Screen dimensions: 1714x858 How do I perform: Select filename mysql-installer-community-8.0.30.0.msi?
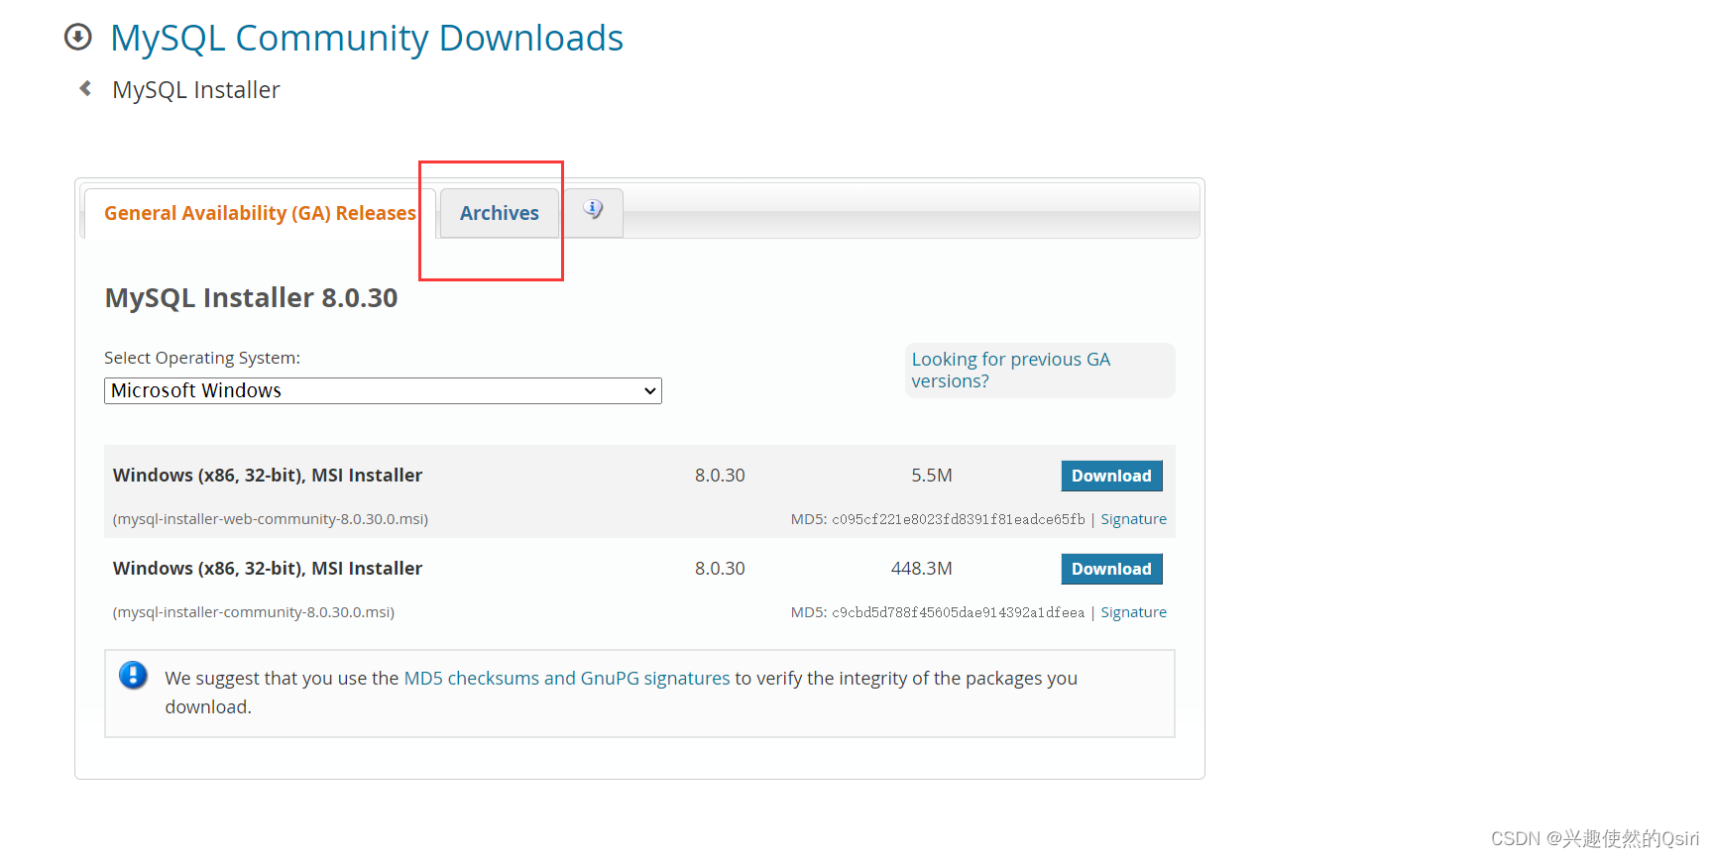coord(254,612)
